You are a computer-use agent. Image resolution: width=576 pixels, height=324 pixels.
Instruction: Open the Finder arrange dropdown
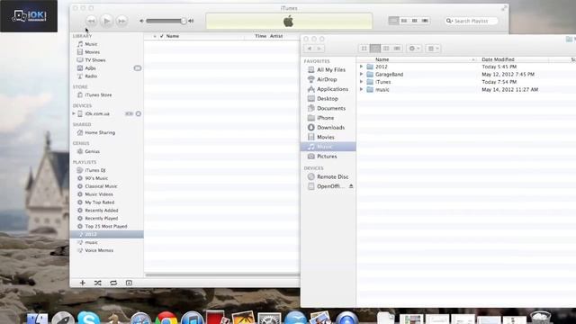coord(433,49)
